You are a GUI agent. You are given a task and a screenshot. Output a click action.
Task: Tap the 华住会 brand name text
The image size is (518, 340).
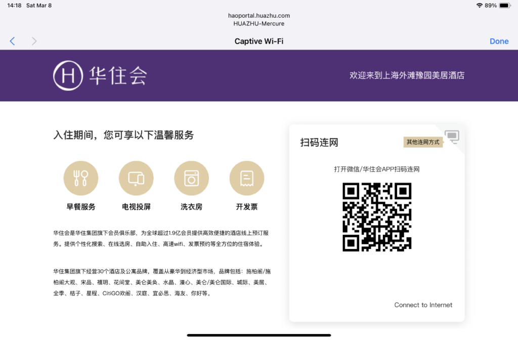[x=118, y=76]
